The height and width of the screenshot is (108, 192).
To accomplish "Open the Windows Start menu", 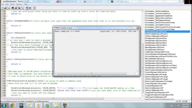I will tap(4, 105).
